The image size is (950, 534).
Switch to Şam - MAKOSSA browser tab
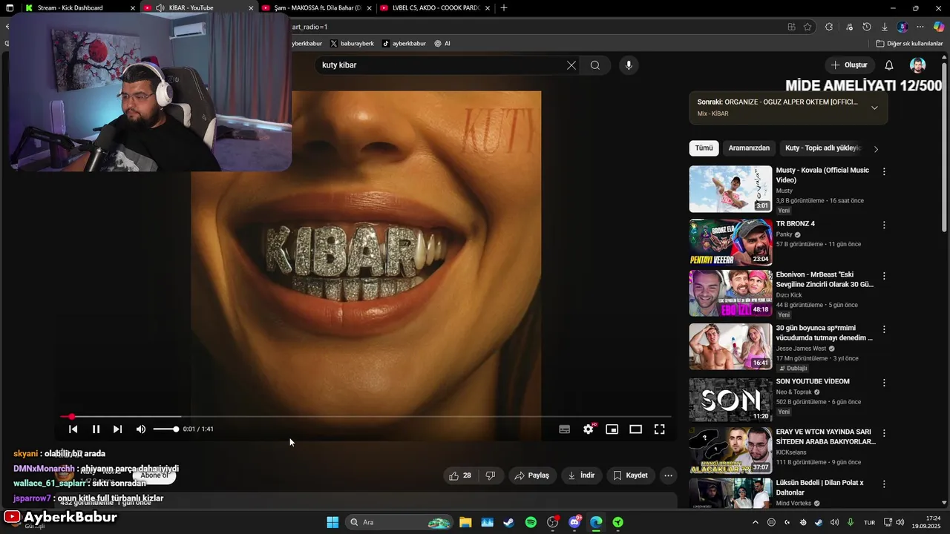(317, 7)
